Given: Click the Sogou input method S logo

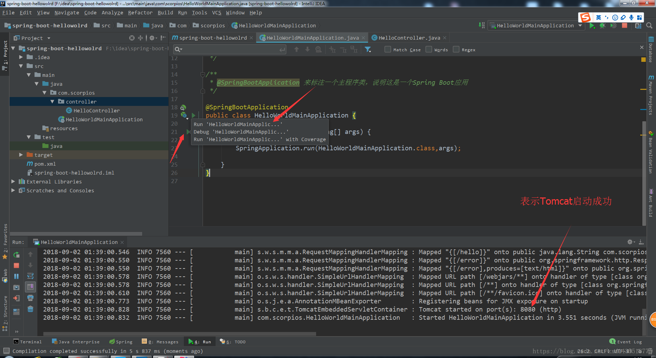Looking at the screenshot, I should [585, 17].
